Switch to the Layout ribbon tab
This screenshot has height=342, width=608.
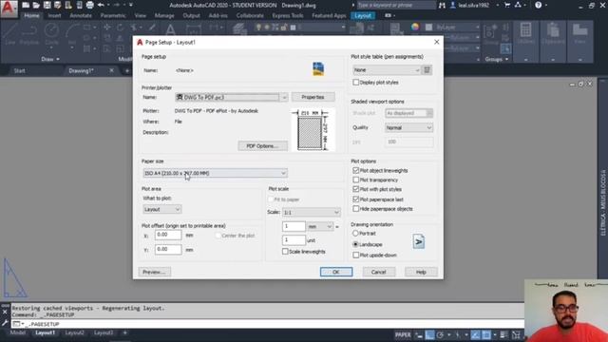coord(363,15)
